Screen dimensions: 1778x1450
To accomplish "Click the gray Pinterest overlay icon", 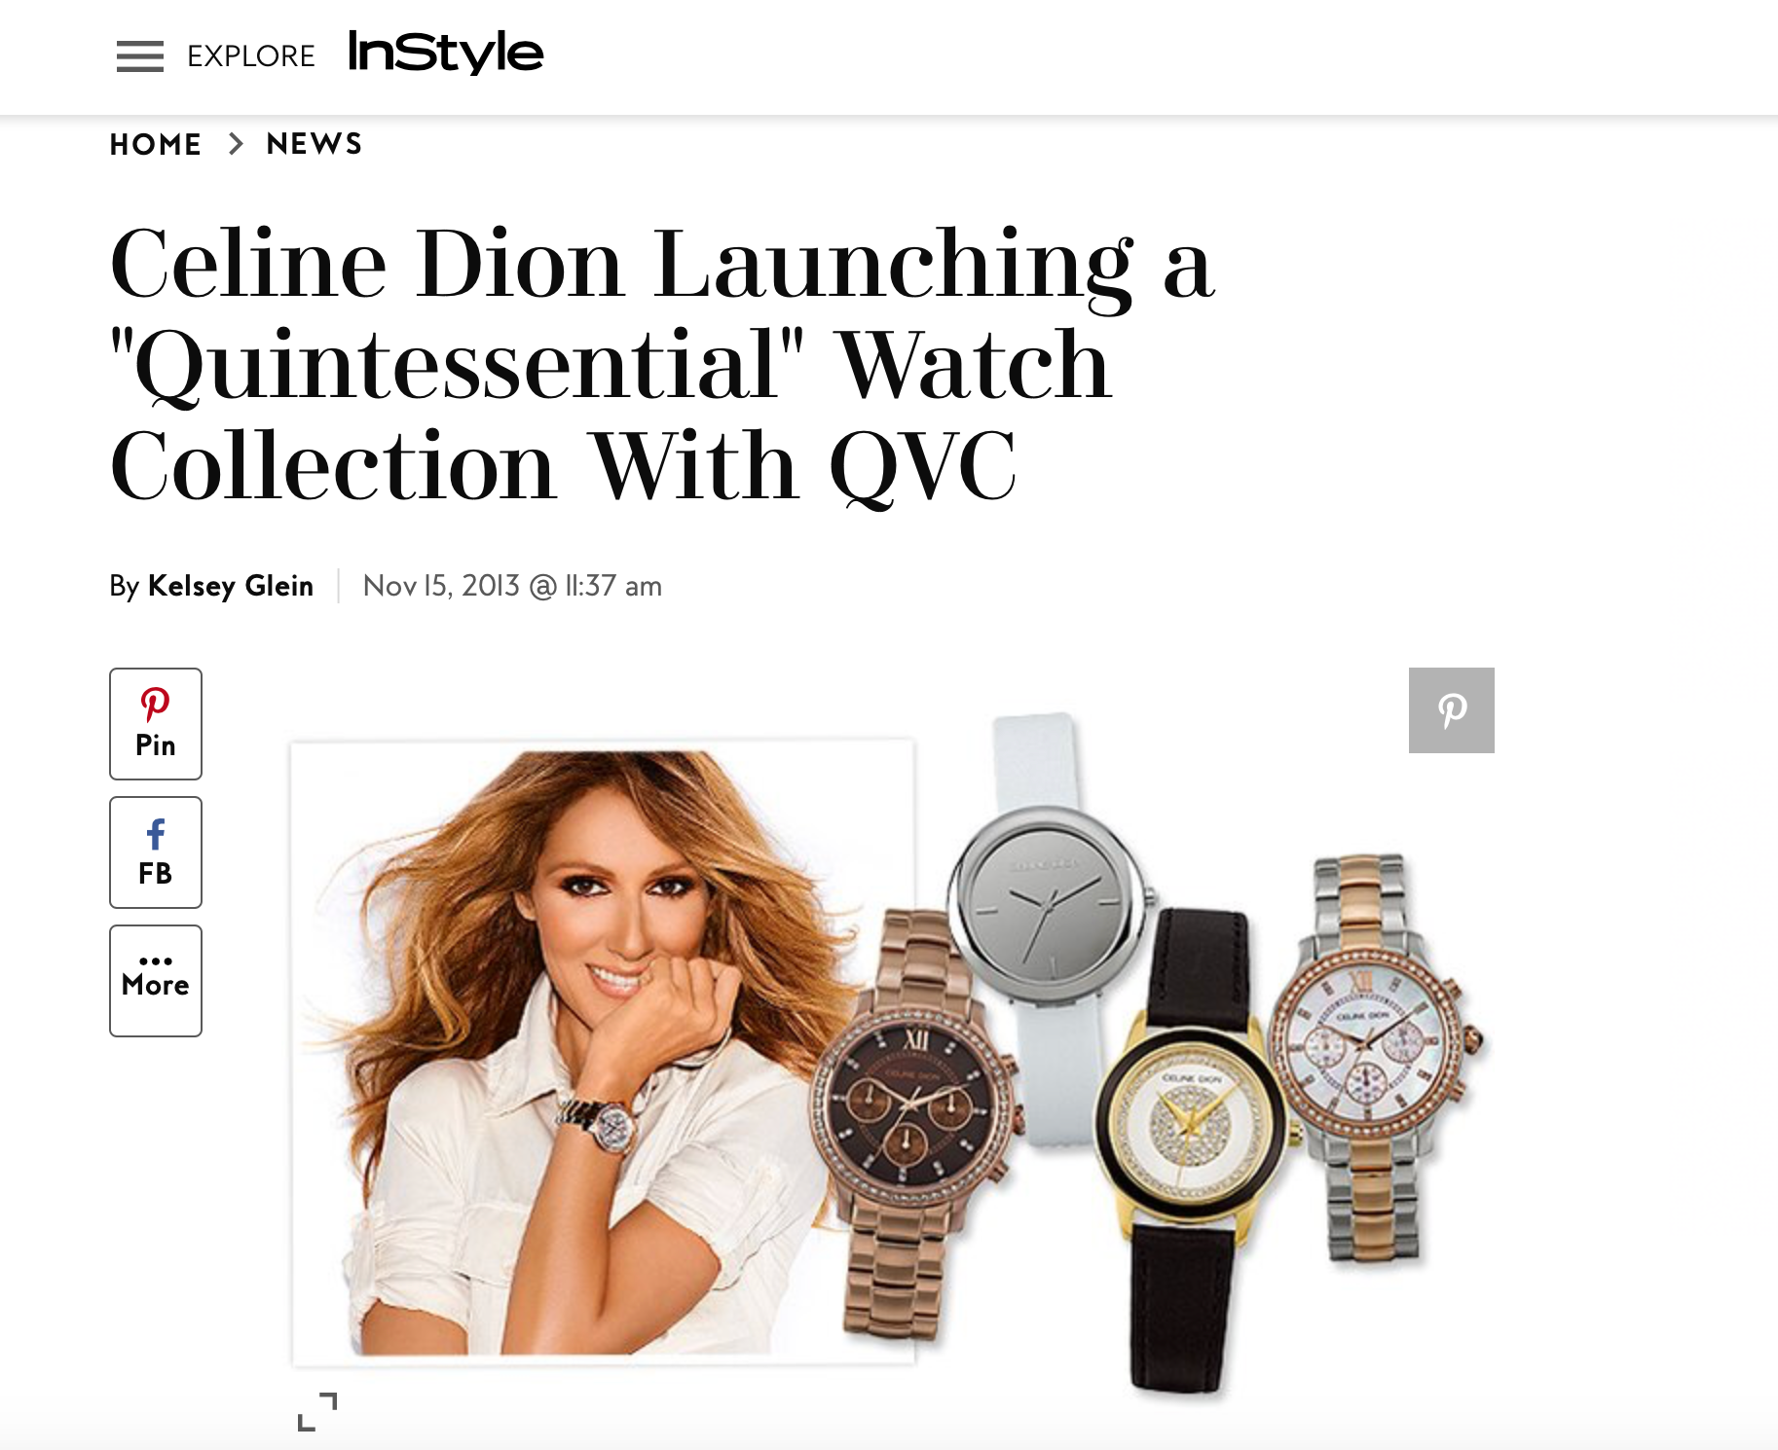I will click(x=1452, y=710).
